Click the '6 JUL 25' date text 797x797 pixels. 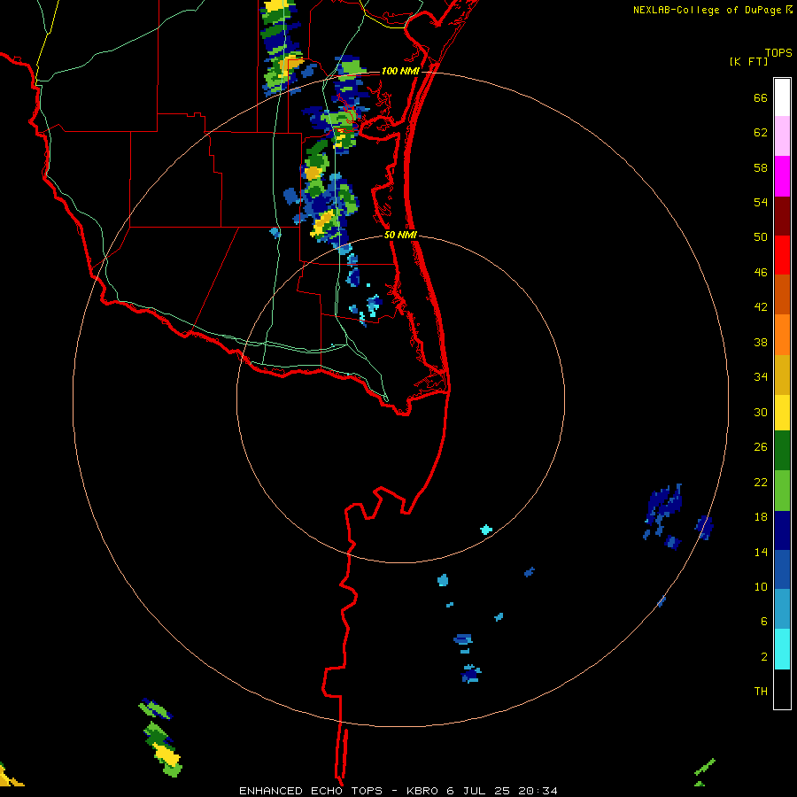[x=478, y=791]
